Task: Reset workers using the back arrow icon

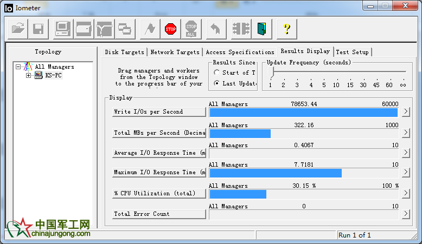Action: pos(215,29)
